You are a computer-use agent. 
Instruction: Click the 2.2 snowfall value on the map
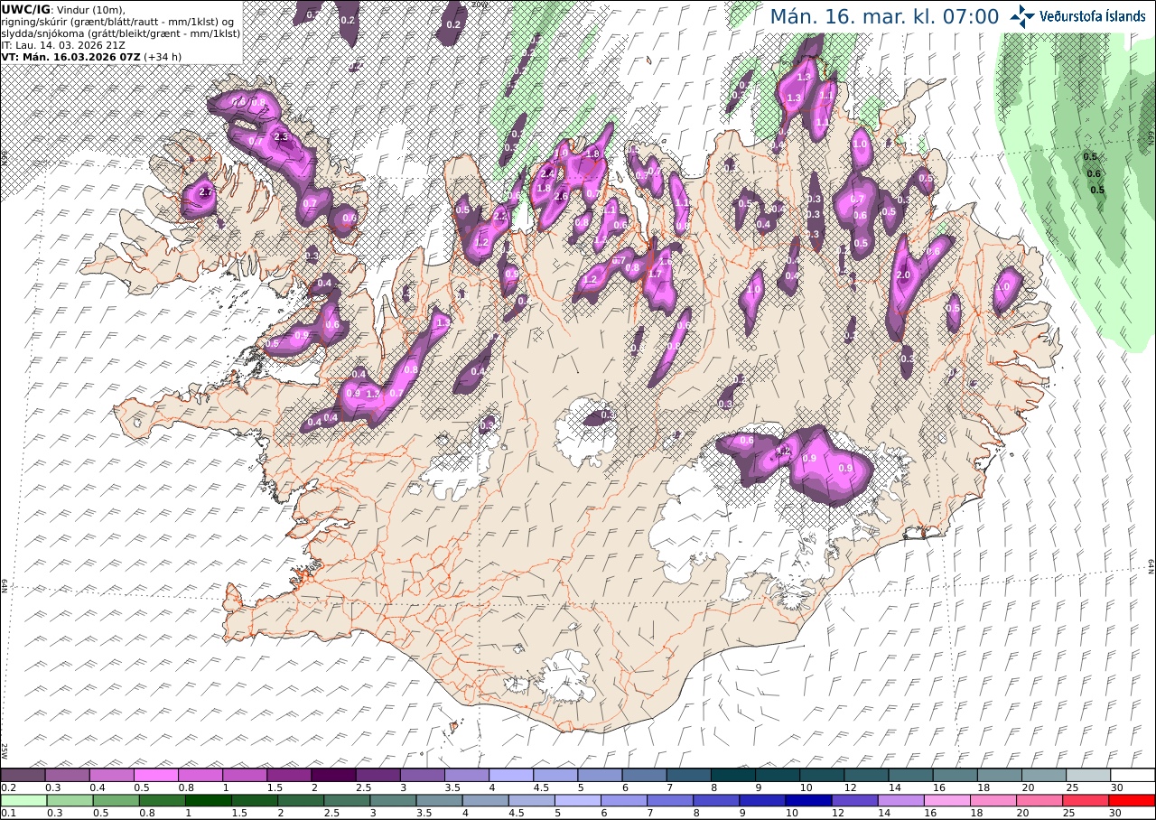point(500,217)
